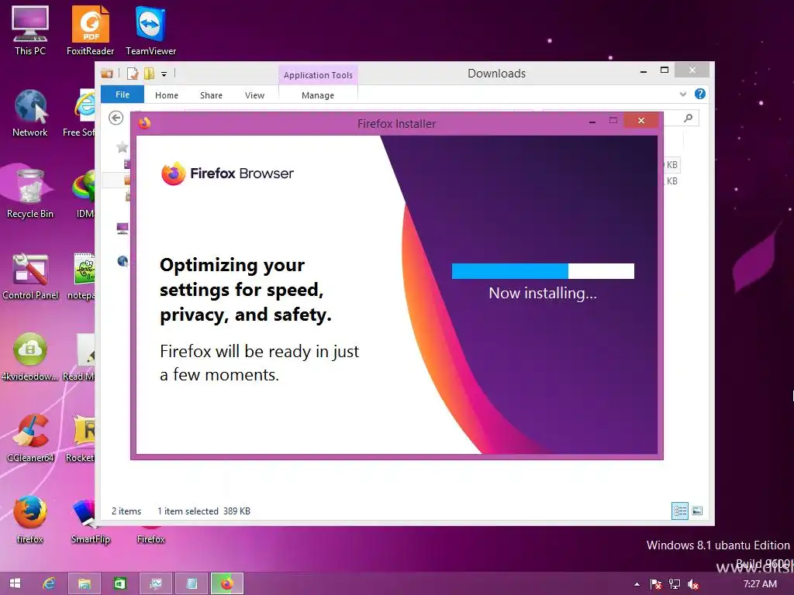Click the '2 items' status bar text
This screenshot has width=794, height=595.
coord(126,511)
